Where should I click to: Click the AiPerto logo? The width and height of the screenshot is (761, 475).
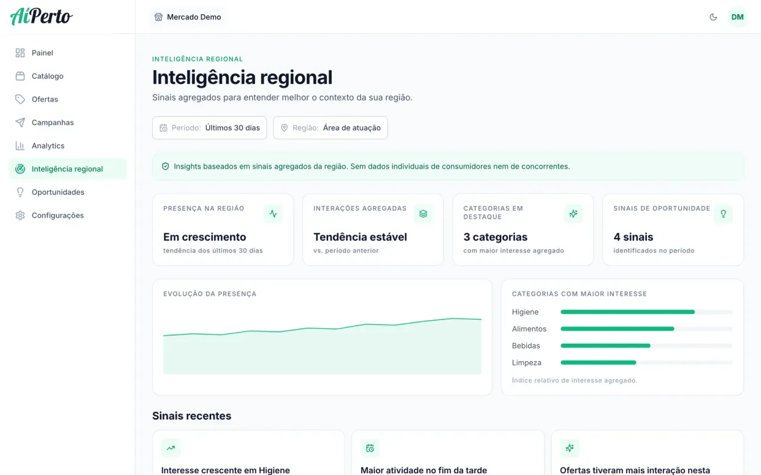(x=41, y=17)
